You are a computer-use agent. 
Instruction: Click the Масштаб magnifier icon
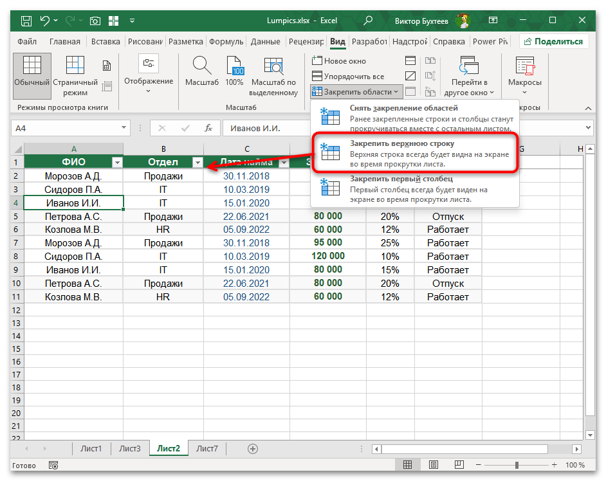click(202, 67)
